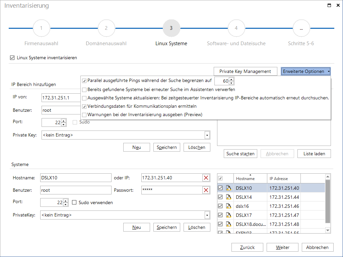Enable 'Ausgewählte Systeme aktualisieren' option
The height and width of the screenshot is (257, 343).
click(x=84, y=98)
